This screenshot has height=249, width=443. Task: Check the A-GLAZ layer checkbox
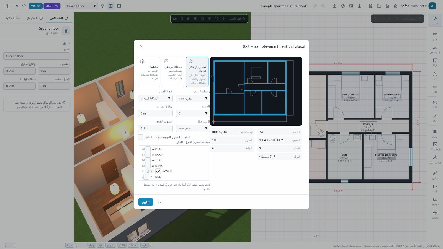tap(148, 149)
